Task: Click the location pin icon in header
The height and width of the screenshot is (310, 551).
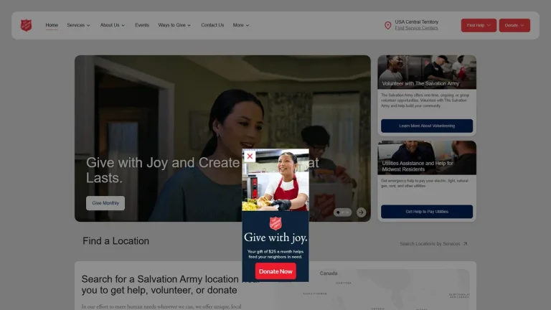Action: pos(387,25)
